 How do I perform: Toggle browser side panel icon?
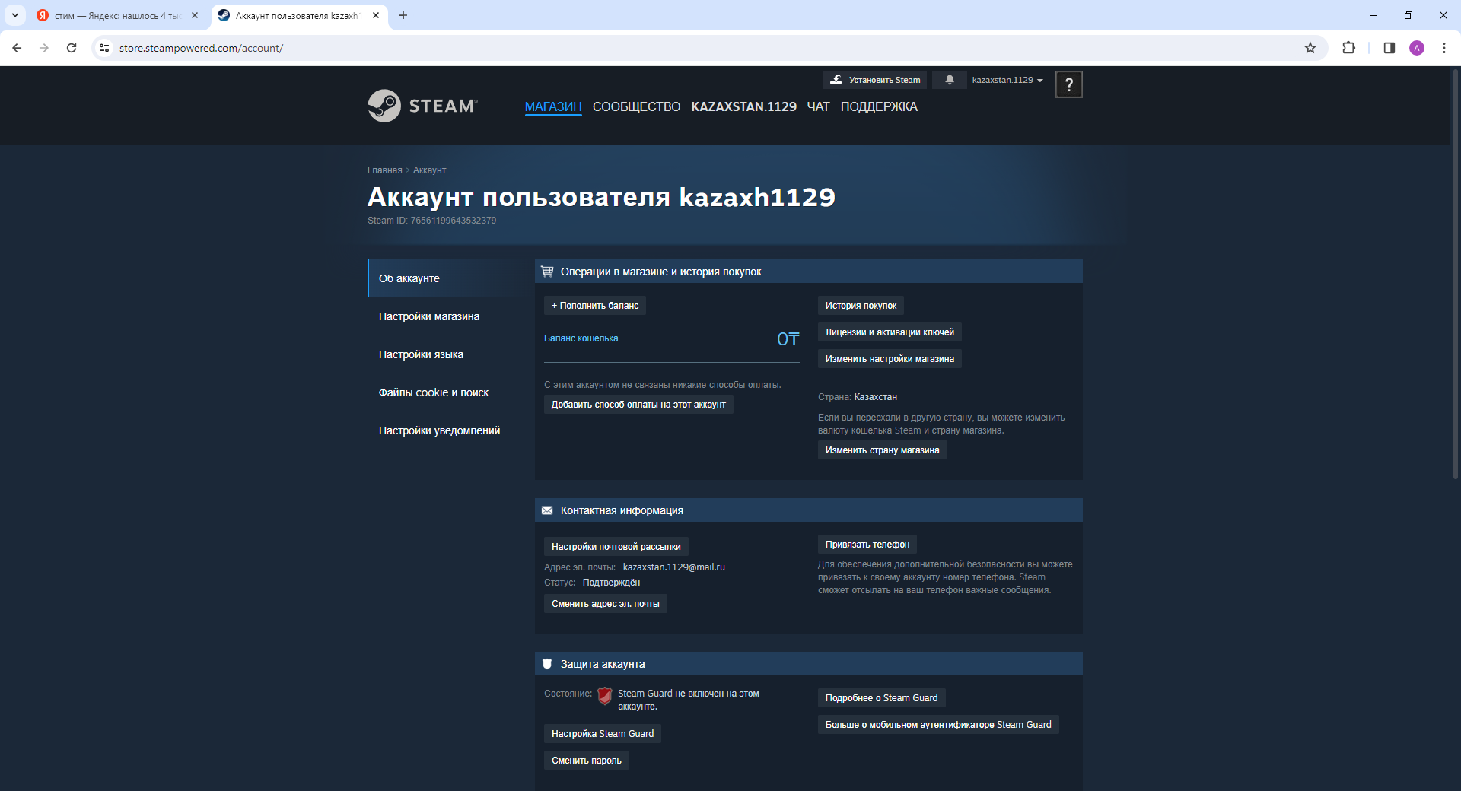click(x=1389, y=48)
